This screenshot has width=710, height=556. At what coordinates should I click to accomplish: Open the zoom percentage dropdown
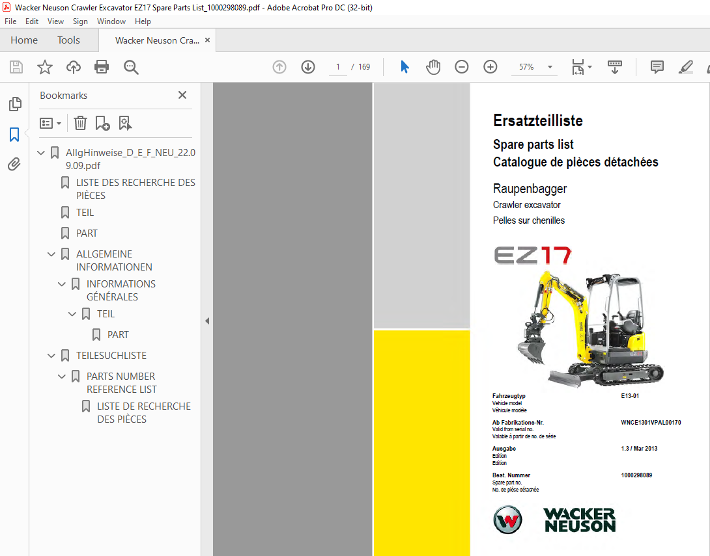[x=550, y=67]
